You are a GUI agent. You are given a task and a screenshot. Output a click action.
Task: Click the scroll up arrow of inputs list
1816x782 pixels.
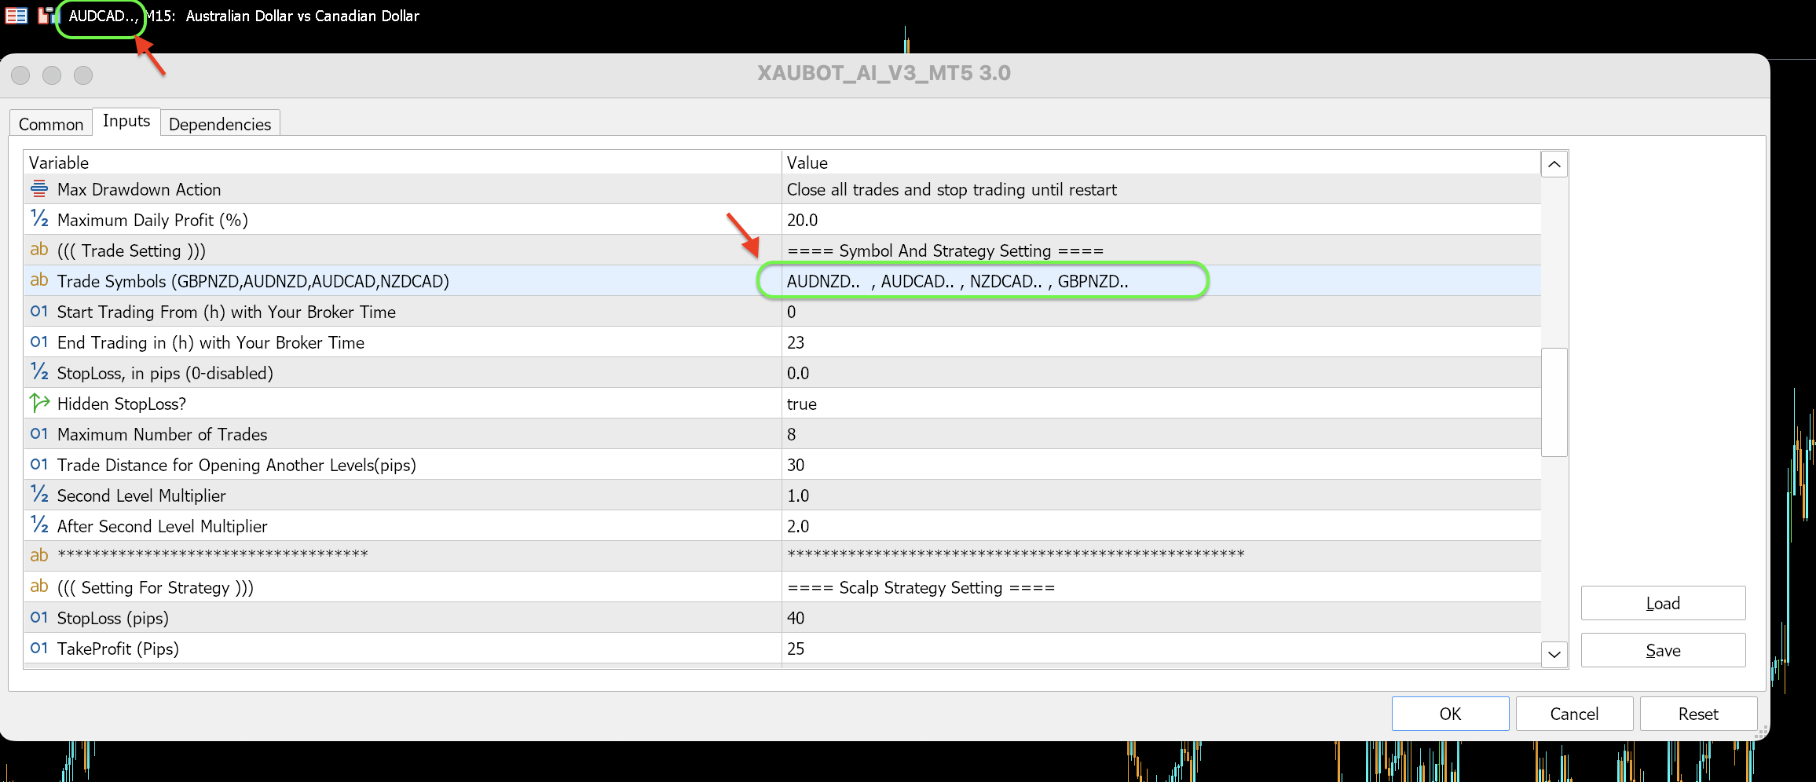[x=1554, y=164]
